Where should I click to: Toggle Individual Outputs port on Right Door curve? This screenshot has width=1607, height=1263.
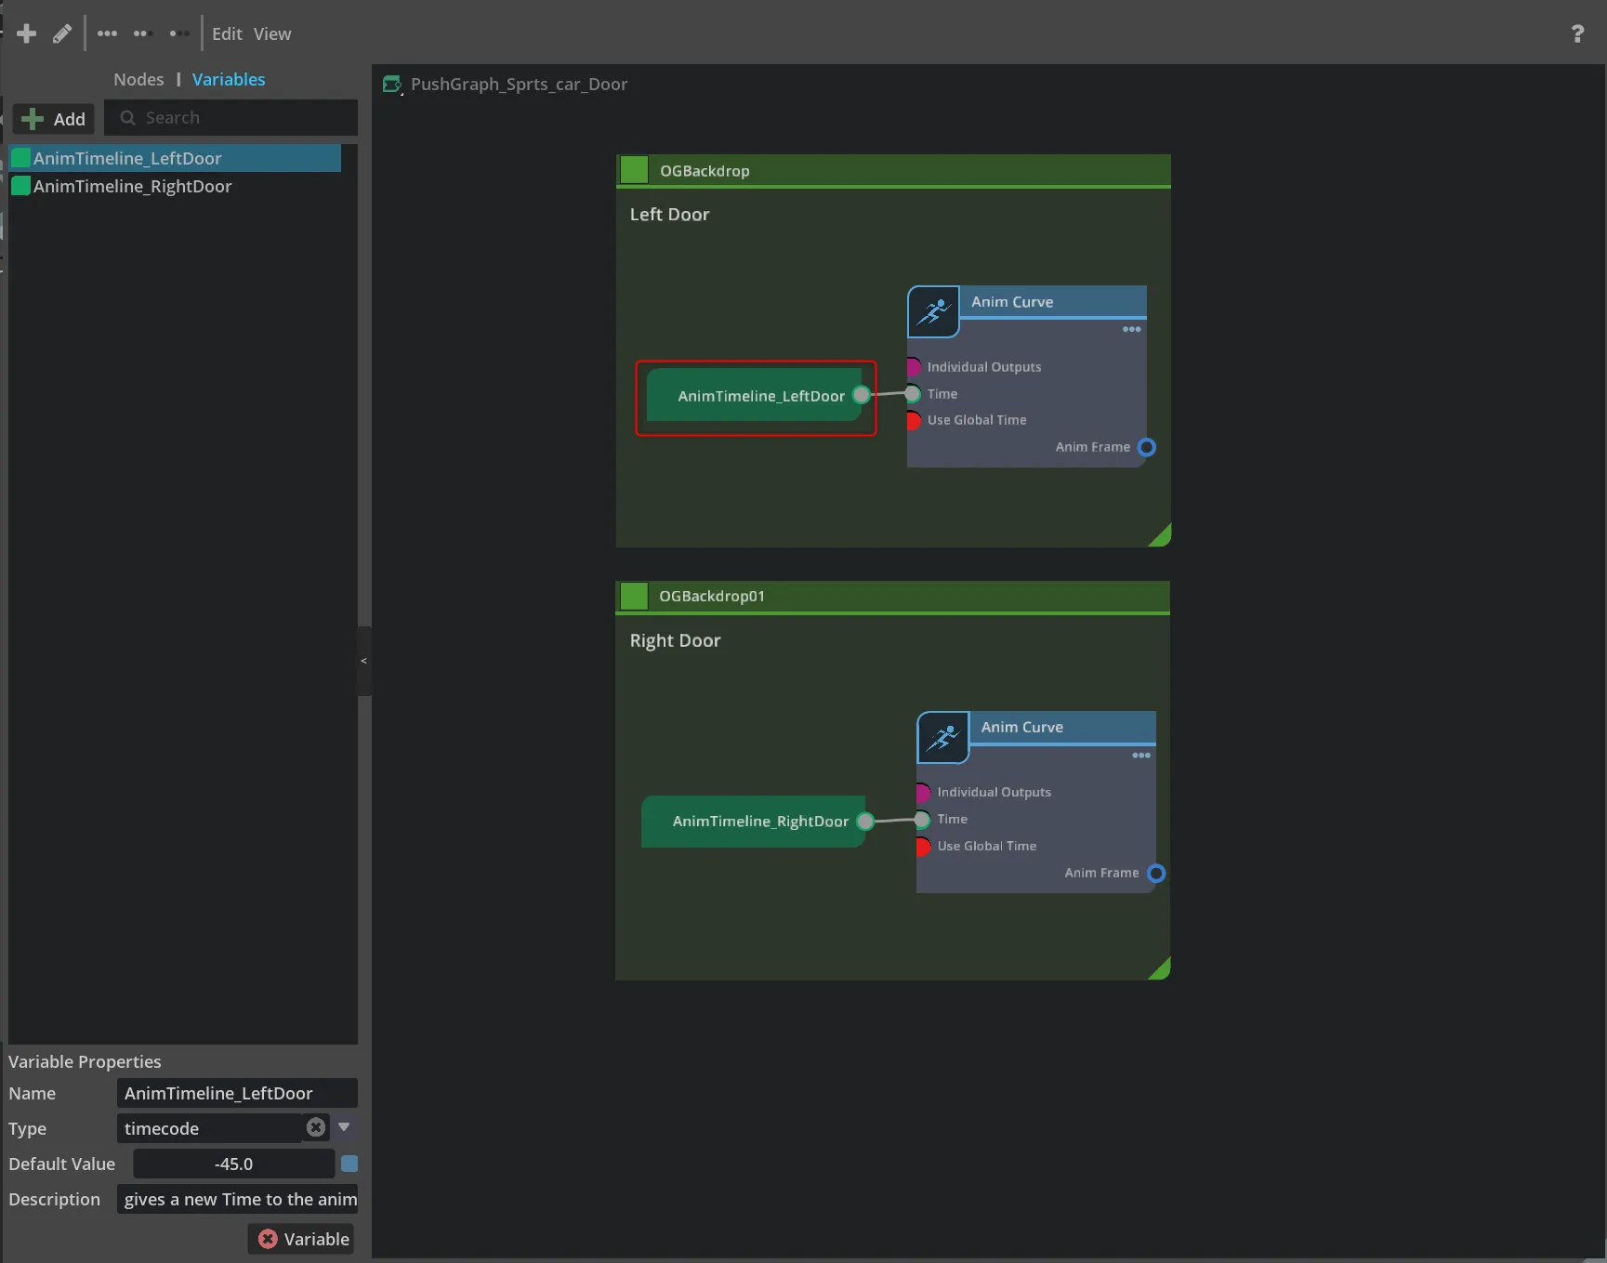click(923, 793)
